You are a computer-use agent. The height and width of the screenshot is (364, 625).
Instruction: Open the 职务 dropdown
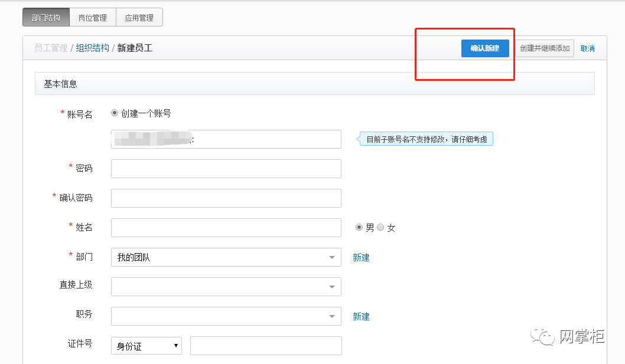click(x=226, y=316)
